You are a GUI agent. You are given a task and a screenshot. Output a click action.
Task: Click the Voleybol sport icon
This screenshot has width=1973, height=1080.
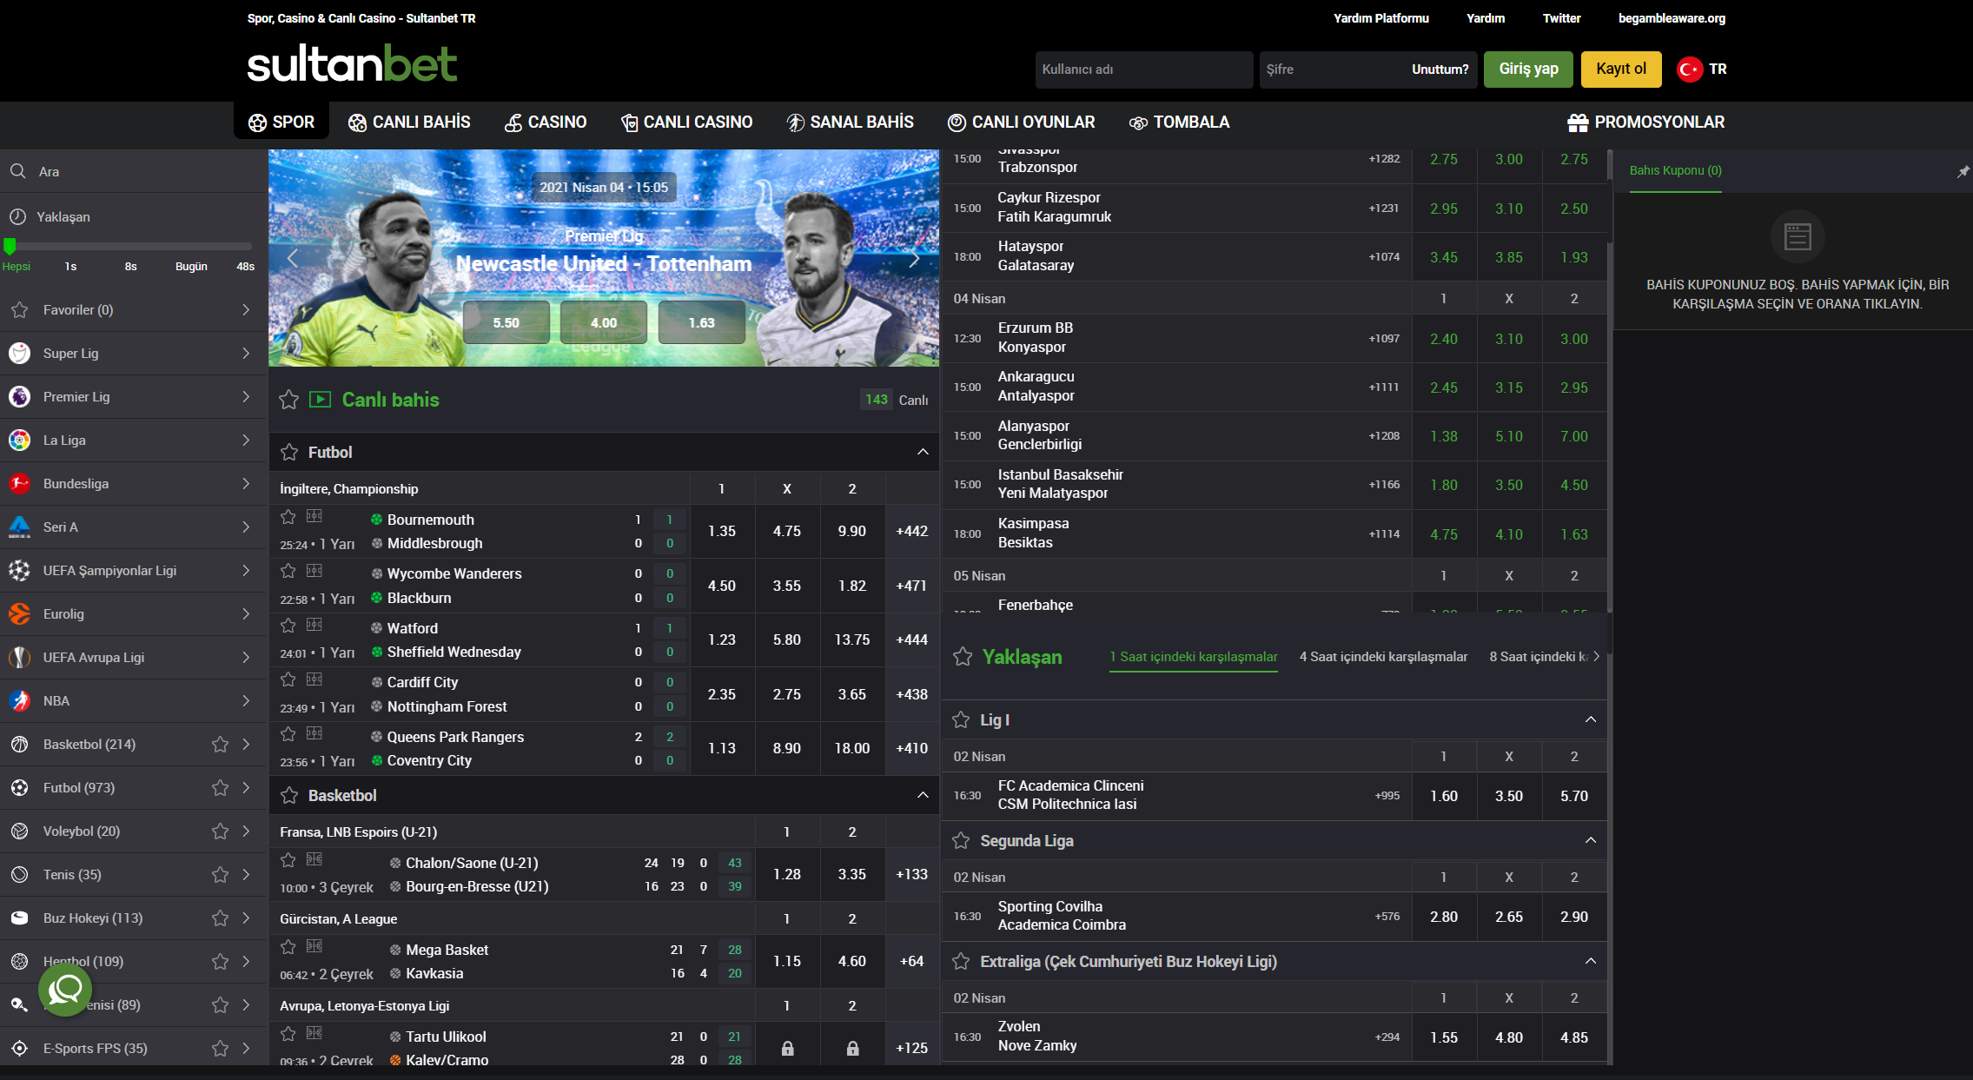coord(19,831)
